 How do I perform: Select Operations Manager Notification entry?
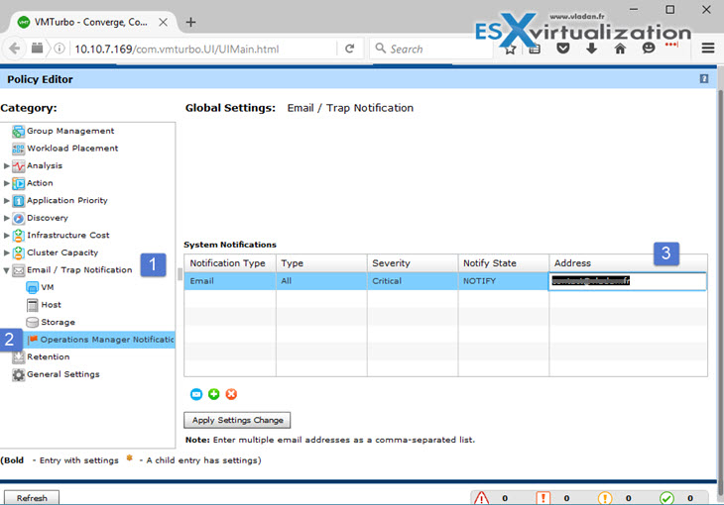[x=107, y=340]
